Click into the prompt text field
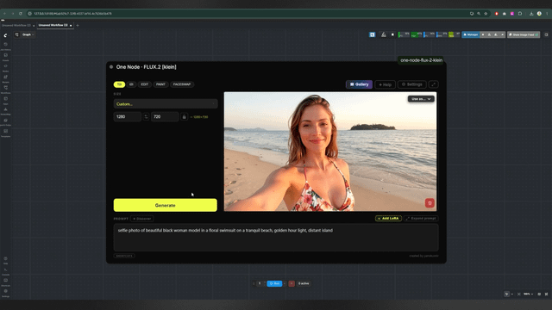 276,238
